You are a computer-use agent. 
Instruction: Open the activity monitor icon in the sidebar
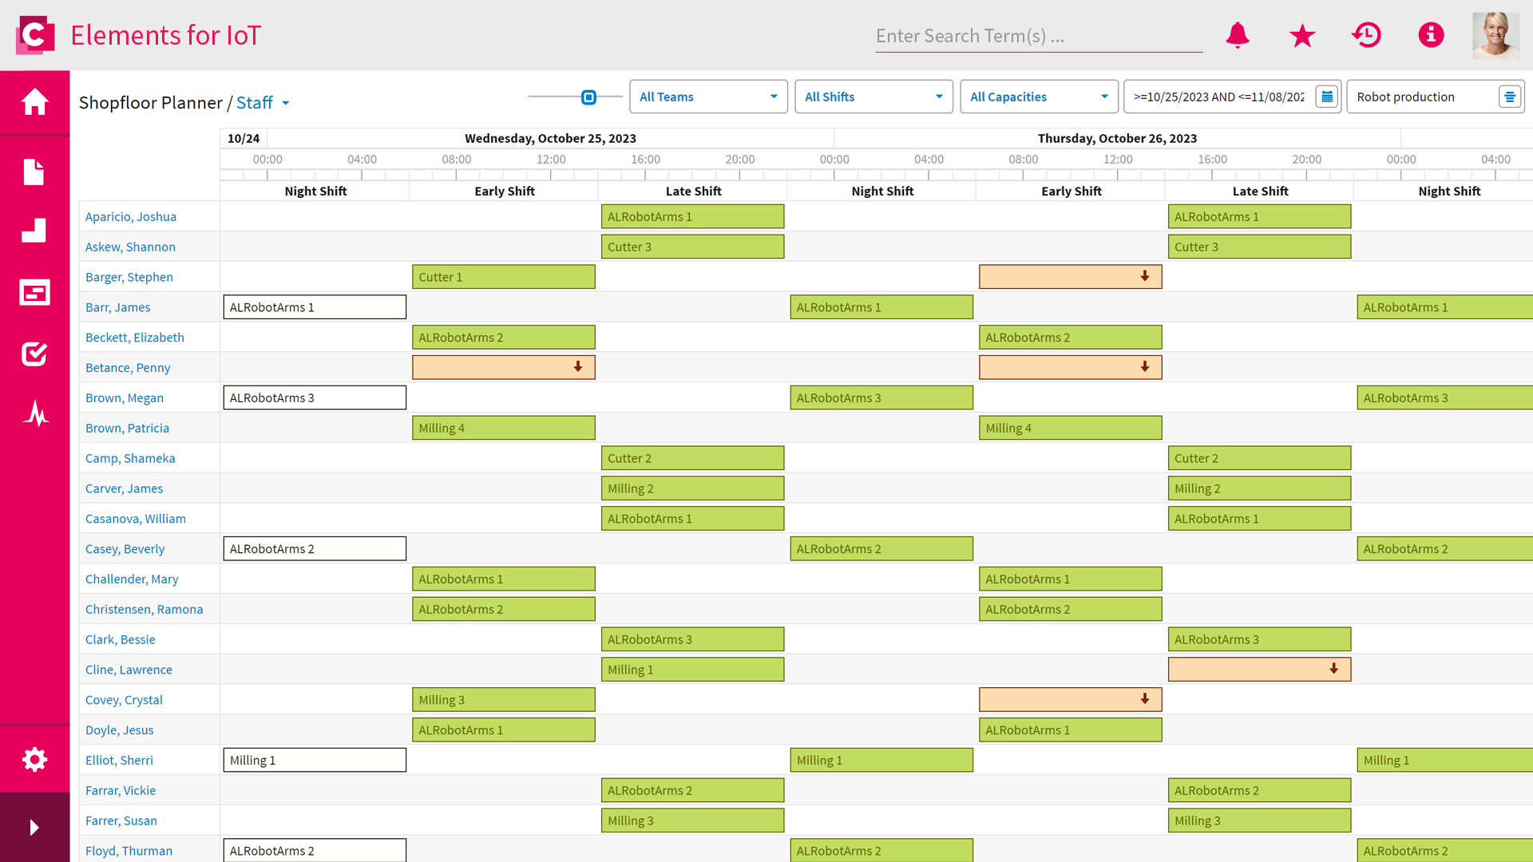click(x=34, y=414)
